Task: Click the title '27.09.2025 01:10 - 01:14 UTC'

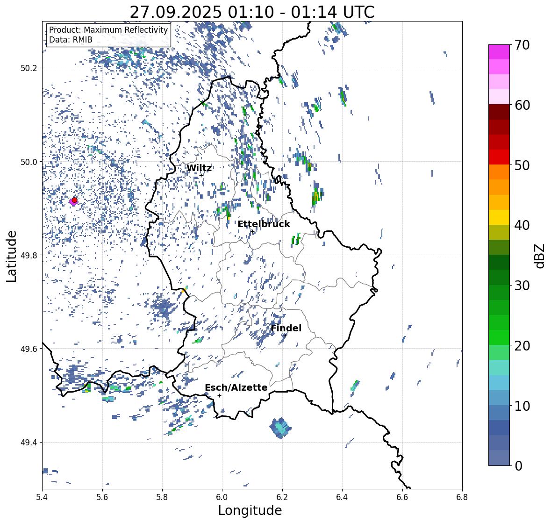Action: coord(252,12)
